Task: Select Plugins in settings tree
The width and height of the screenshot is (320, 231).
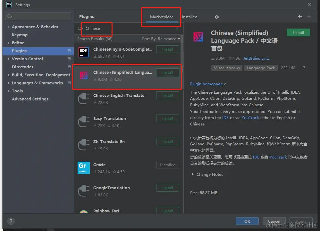Action: point(38,51)
